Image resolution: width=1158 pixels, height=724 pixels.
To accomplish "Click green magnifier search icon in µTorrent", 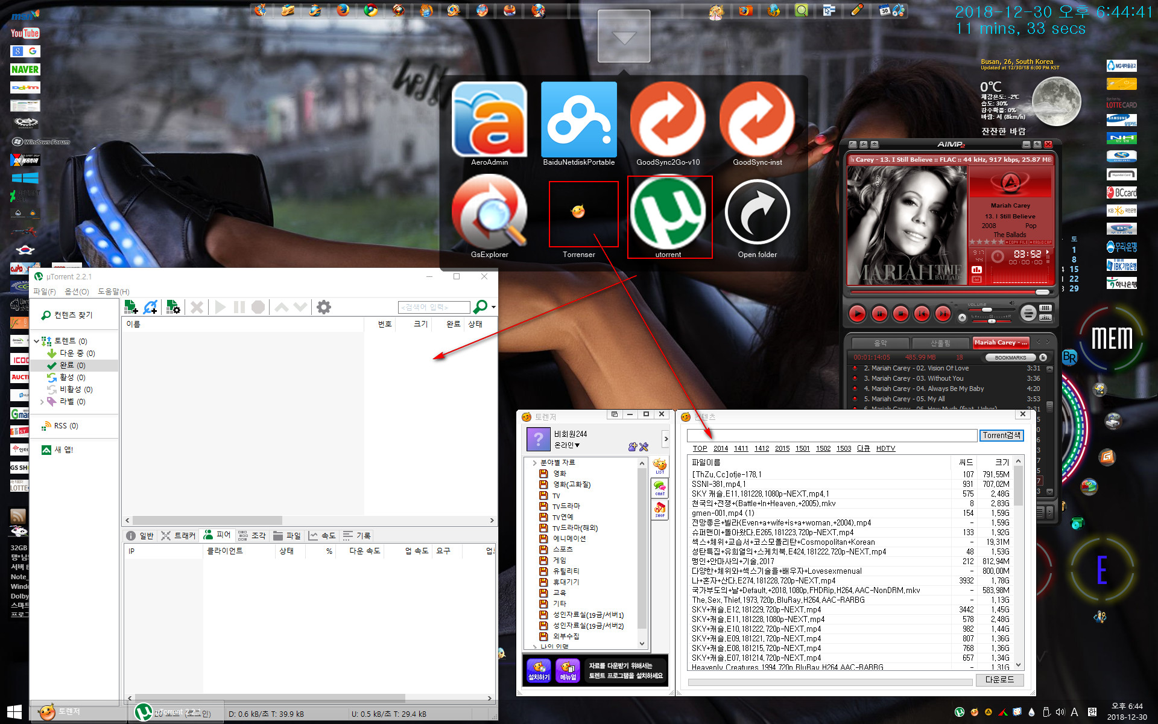I will pyautogui.click(x=481, y=307).
